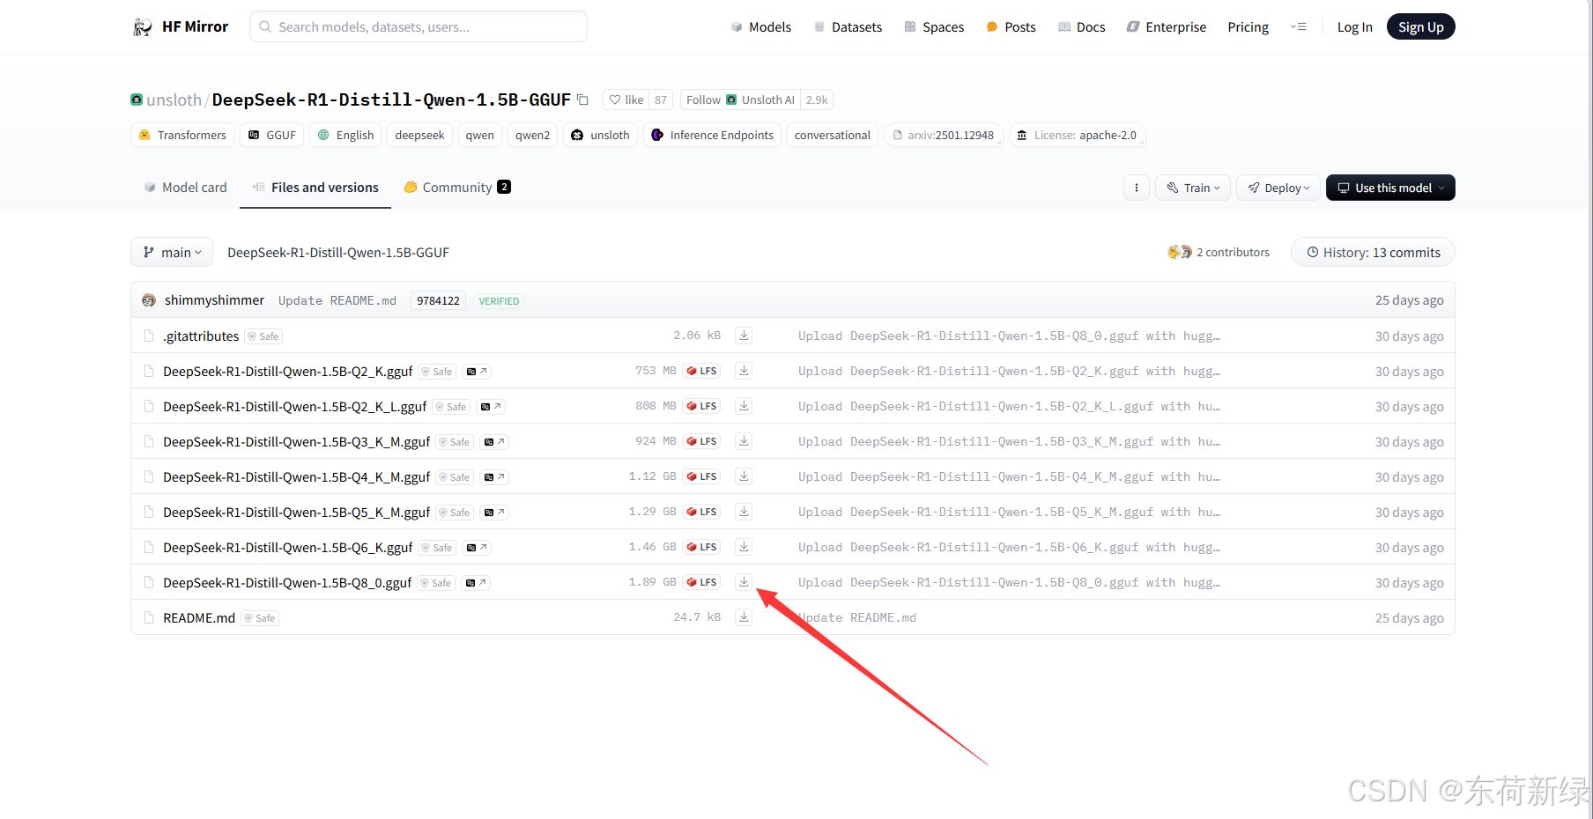Click the arxiv:2501.12948 tag
Image resolution: width=1593 pixels, height=819 pixels.
tap(943, 135)
